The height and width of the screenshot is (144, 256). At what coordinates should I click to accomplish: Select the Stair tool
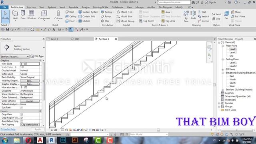pyautogui.click(x=105, y=21)
